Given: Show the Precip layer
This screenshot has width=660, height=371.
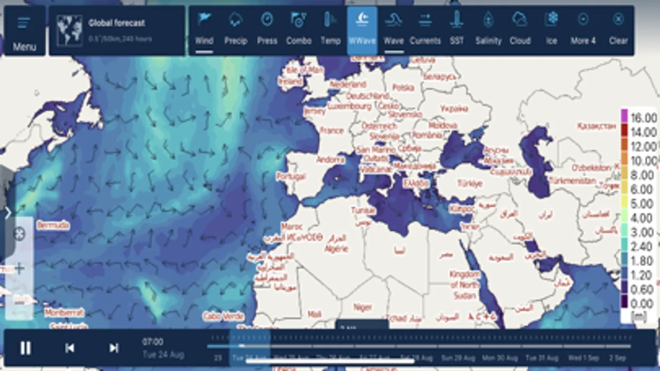Looking at the screenshot, I should point(236,31).
